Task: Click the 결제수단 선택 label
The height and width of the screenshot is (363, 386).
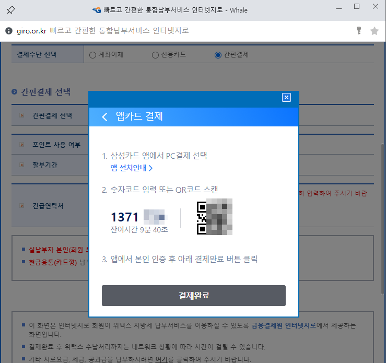Action: (x=37, y=54)
